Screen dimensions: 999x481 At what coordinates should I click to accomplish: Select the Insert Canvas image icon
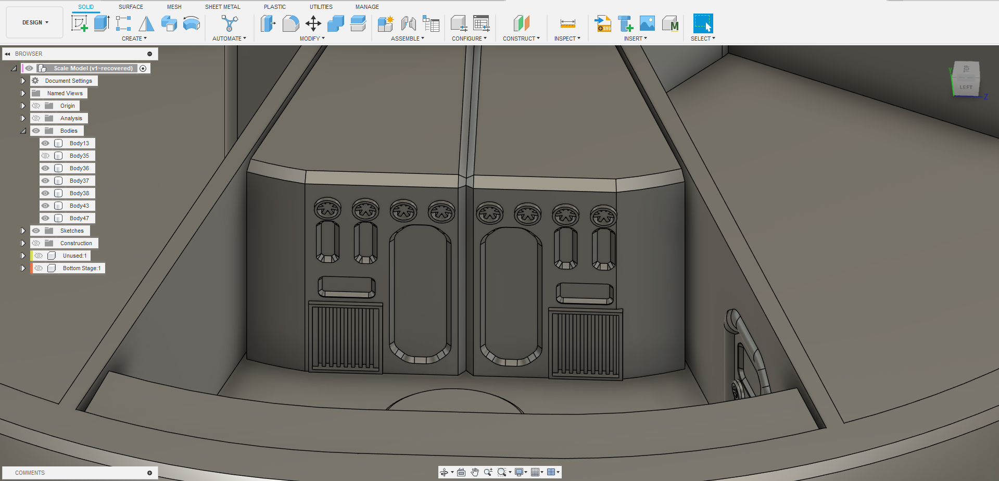click(647, 23)
